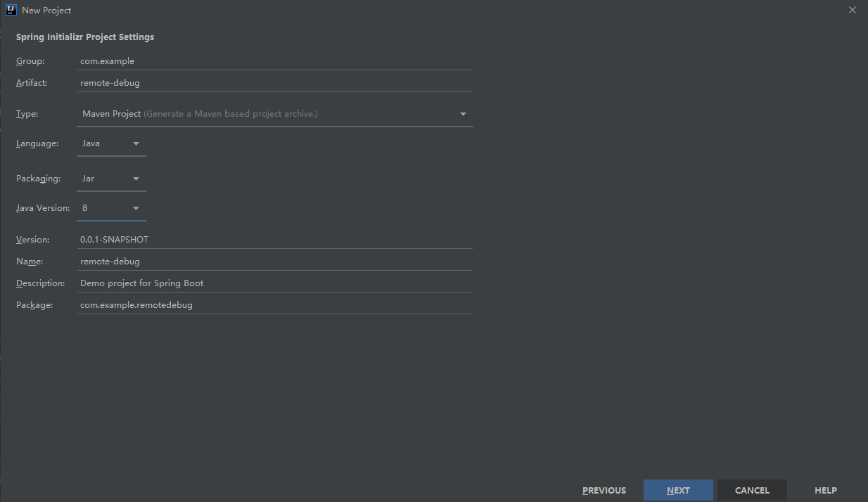Edit the Group field containing com.example
The width and height of the screenshot is (868, 502).
(275, 61)
